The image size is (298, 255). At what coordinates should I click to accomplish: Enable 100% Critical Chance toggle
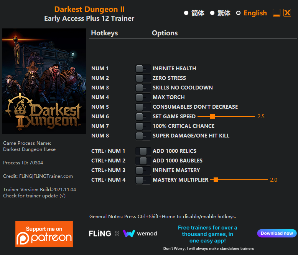[x=143, y=126]
